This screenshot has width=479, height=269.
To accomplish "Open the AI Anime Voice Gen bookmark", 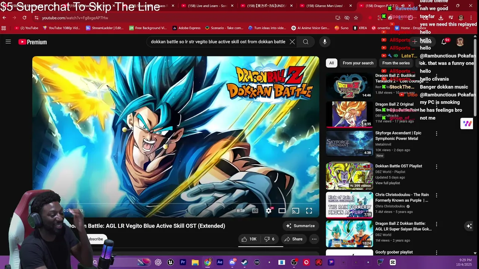I will pyautogui.click(x=310, y=28).
